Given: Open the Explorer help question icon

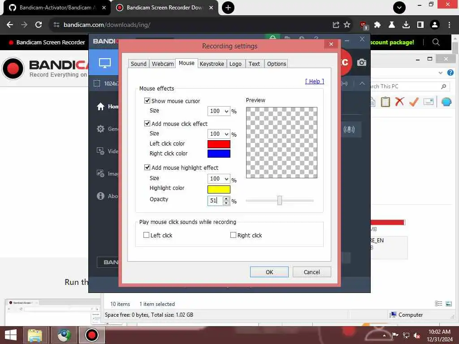Looking at the screenshot, I should [450, 73].
